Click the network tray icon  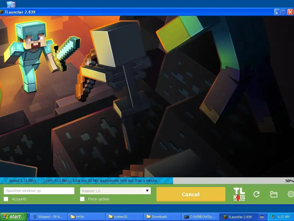(273, 217)
